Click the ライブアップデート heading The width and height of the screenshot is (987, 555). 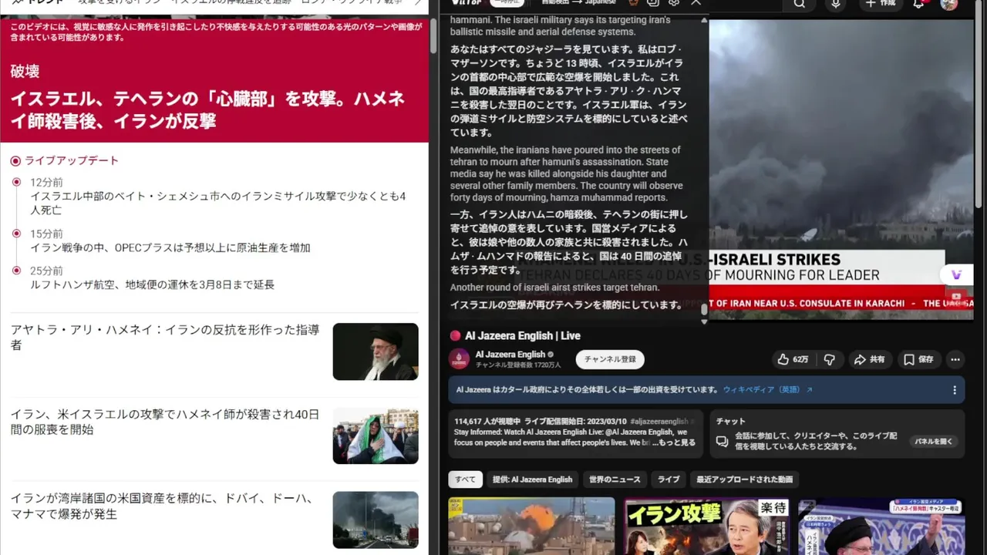click(x=72, y=160)
